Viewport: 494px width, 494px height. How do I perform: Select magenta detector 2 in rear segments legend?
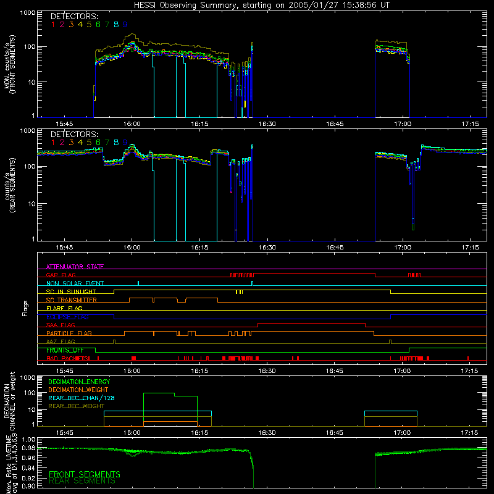coord(62,143)
